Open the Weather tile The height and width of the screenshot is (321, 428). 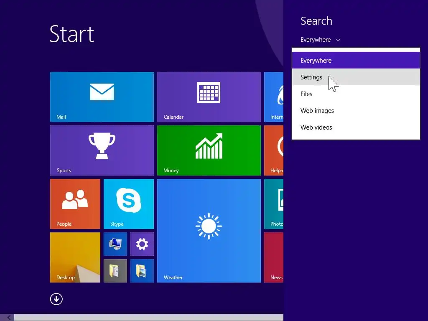[209, 231]
